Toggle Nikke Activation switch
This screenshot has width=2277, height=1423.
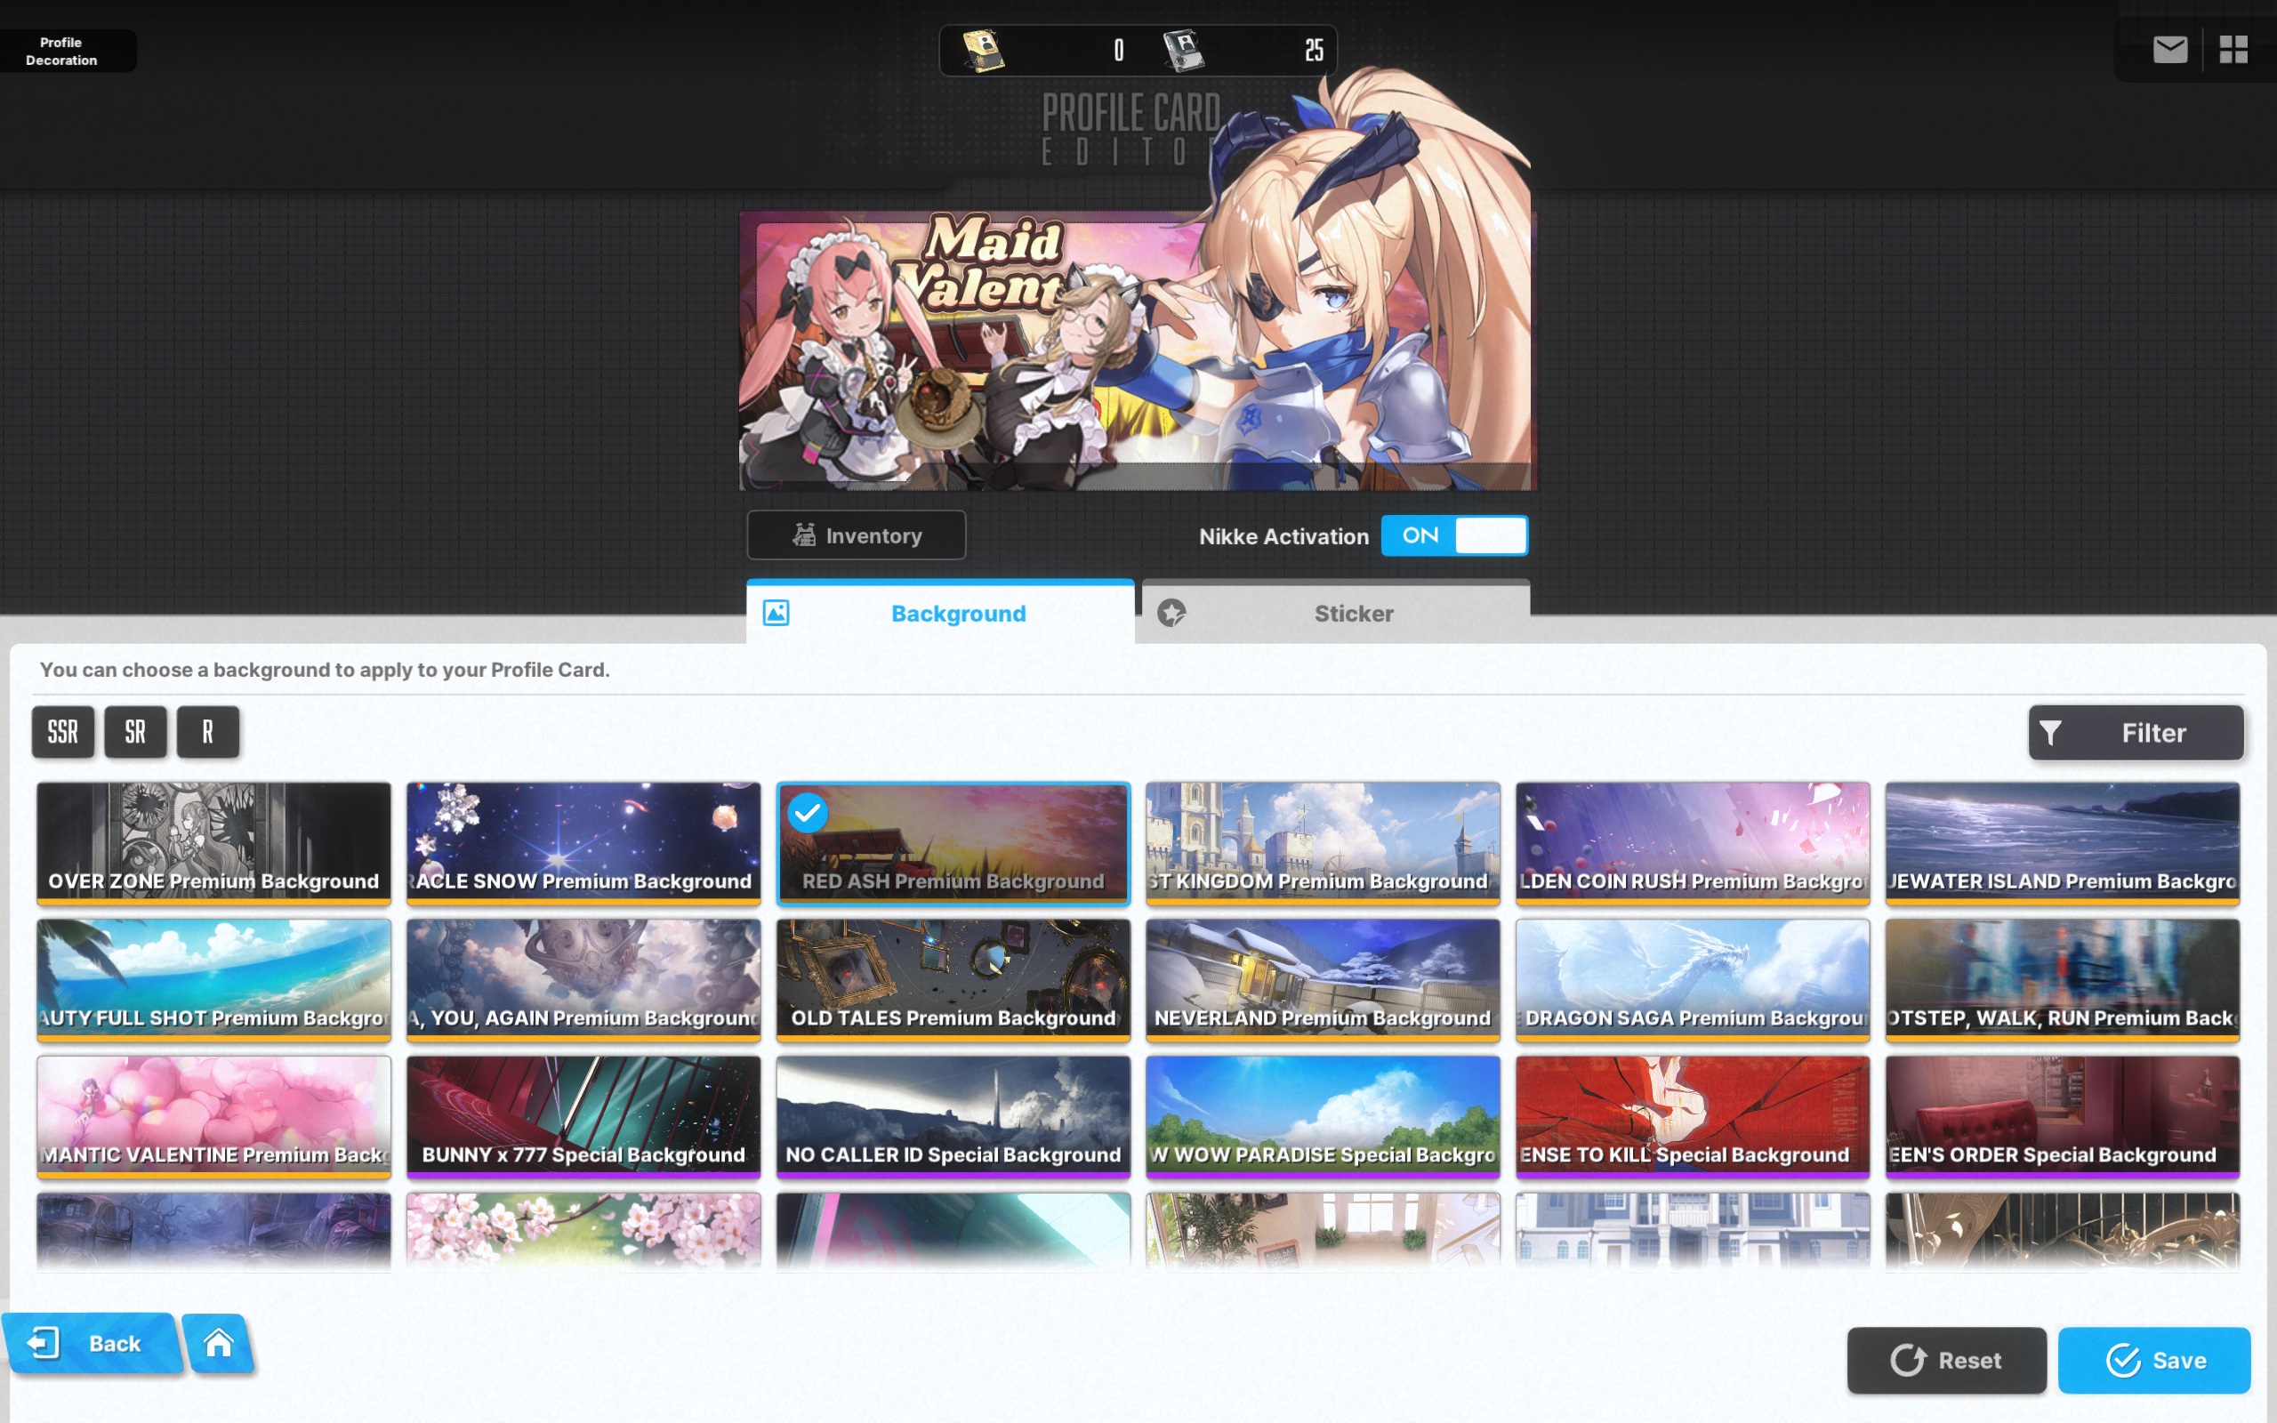pos(1453,535)
